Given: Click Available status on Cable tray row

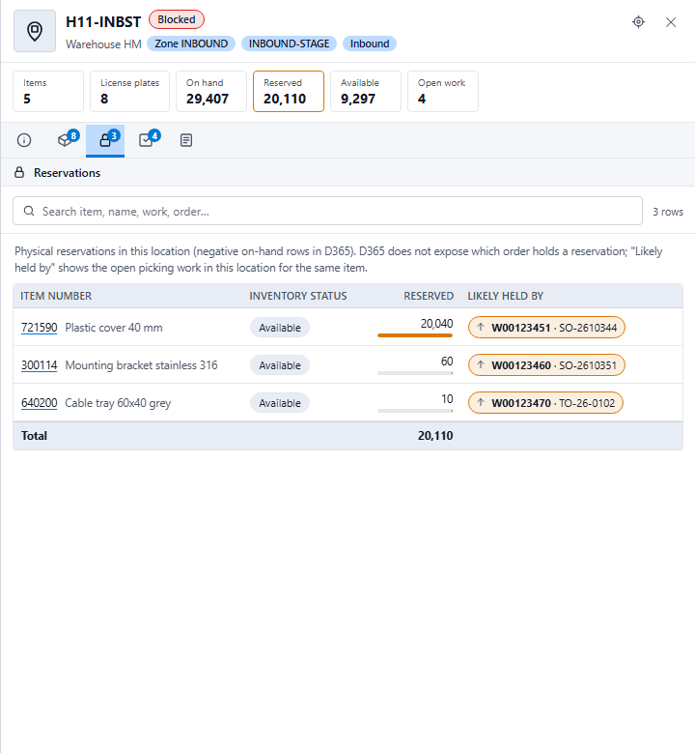Looking at the screenshot, I should point(280,403).
